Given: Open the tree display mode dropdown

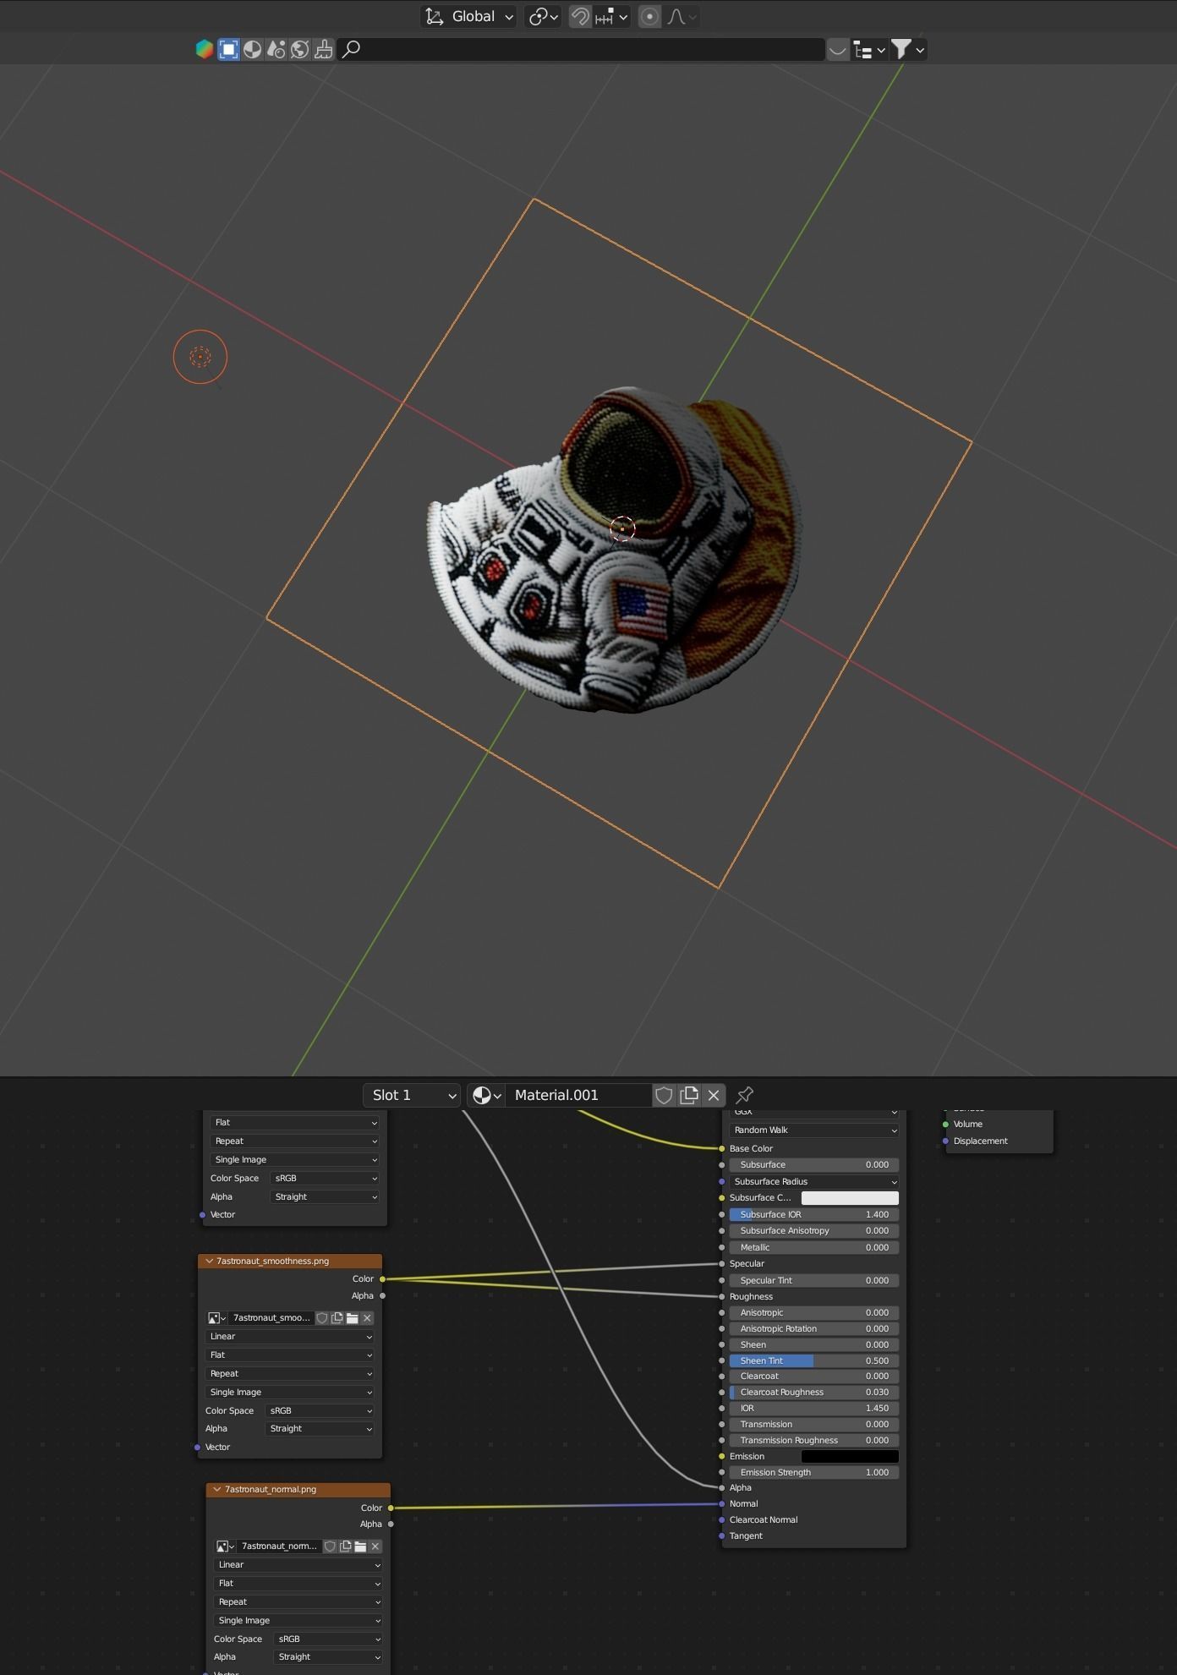Looking at the screenshot, I should pos(868,50).
